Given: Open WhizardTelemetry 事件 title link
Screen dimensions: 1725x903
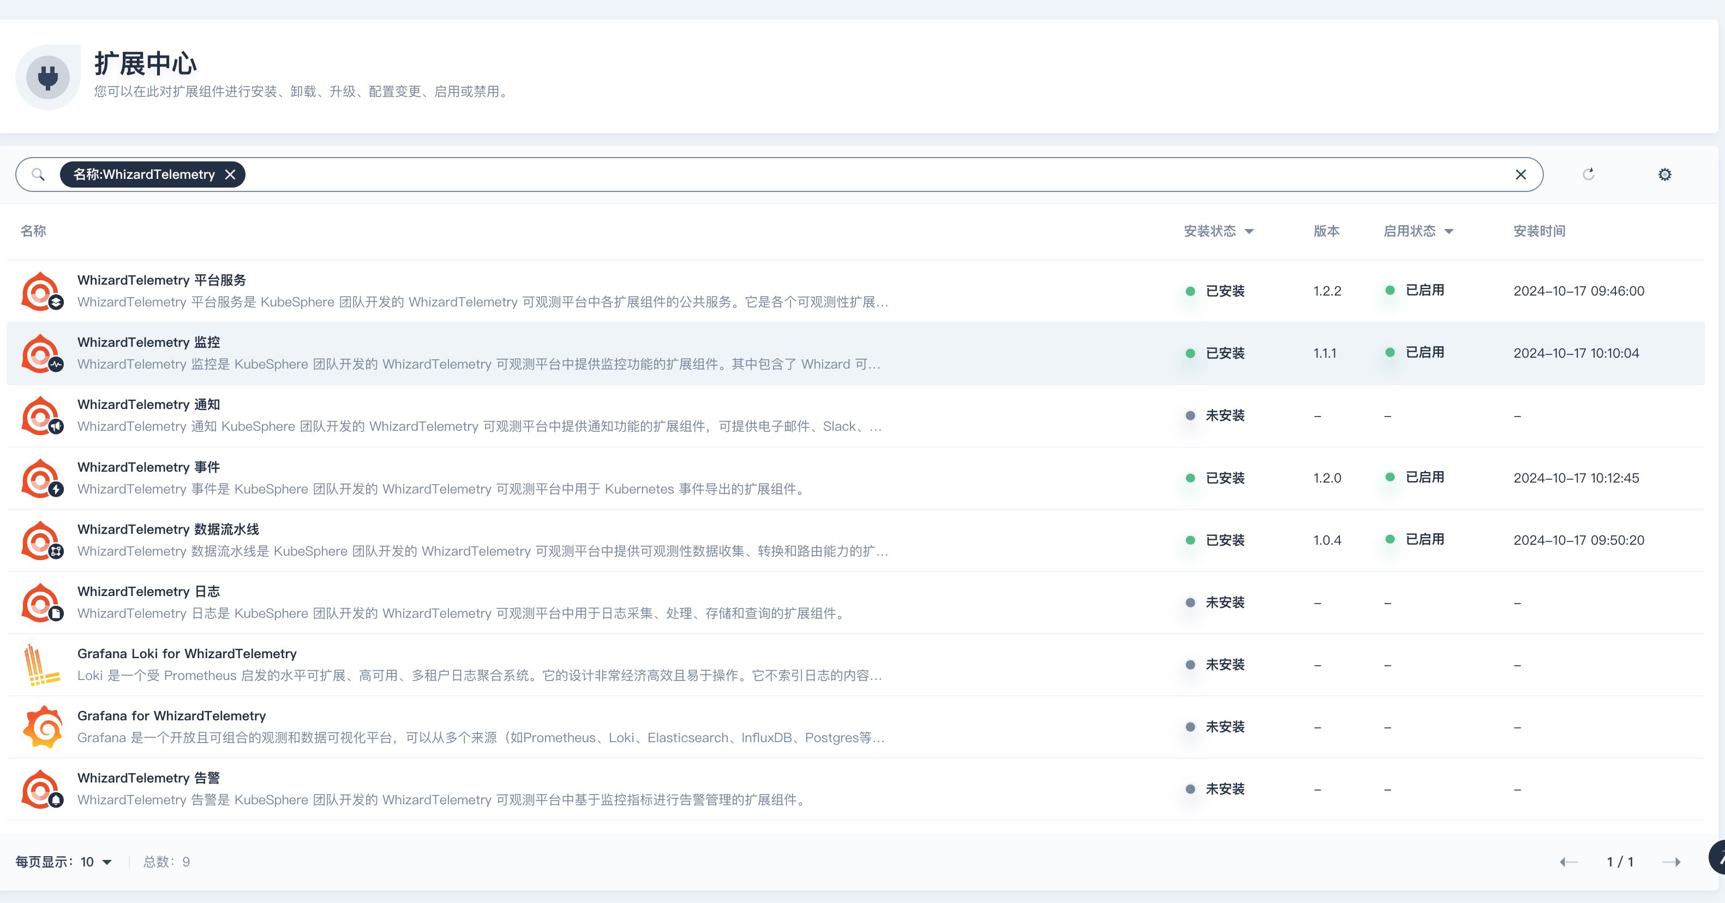Looking at the screenshot, I should pos(149,467).
